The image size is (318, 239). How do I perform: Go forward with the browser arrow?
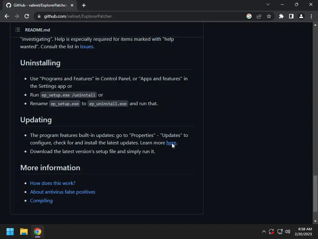[x=17, y=16]
